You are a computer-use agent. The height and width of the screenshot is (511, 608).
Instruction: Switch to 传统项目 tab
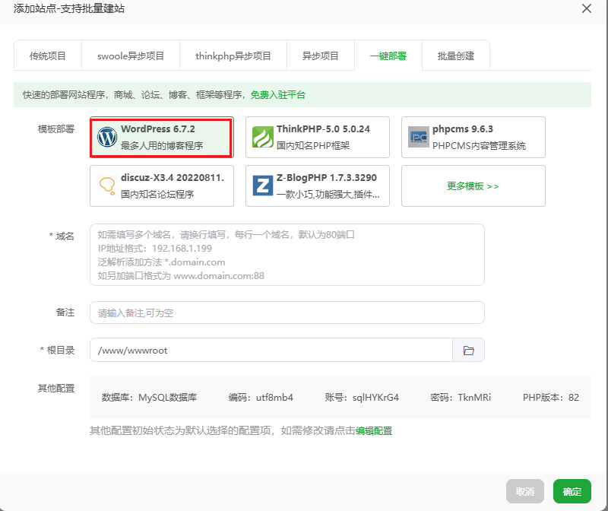[48, 56]
